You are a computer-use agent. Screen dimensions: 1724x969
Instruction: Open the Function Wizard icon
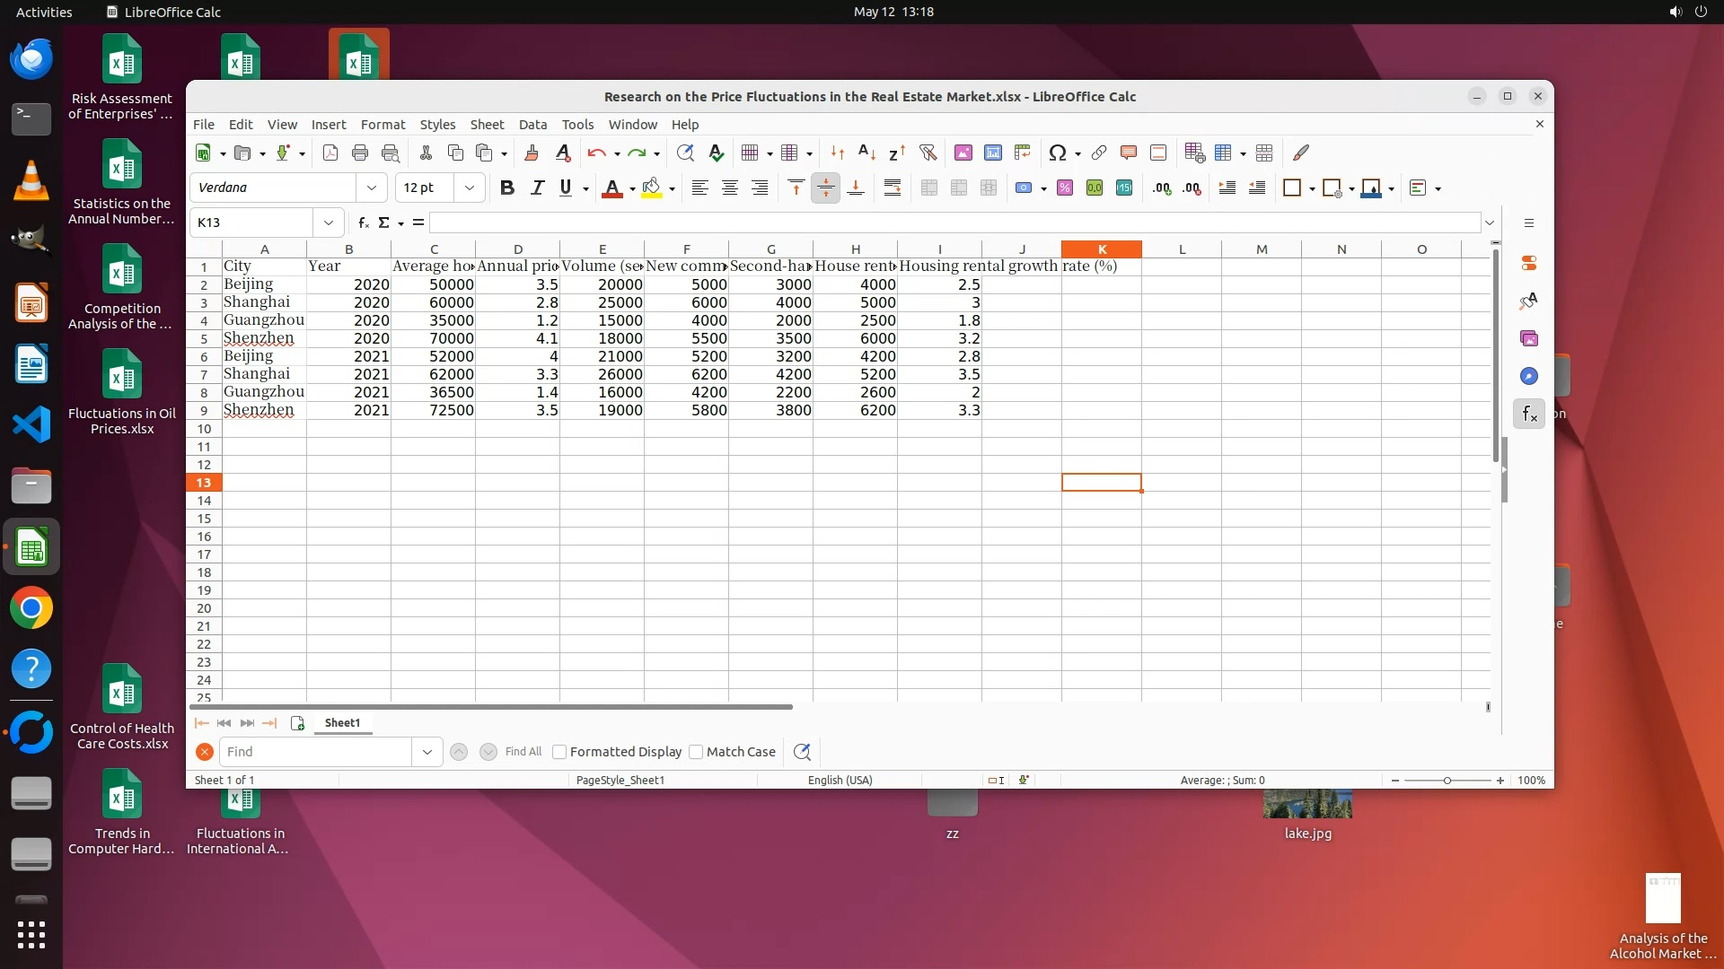363,223
